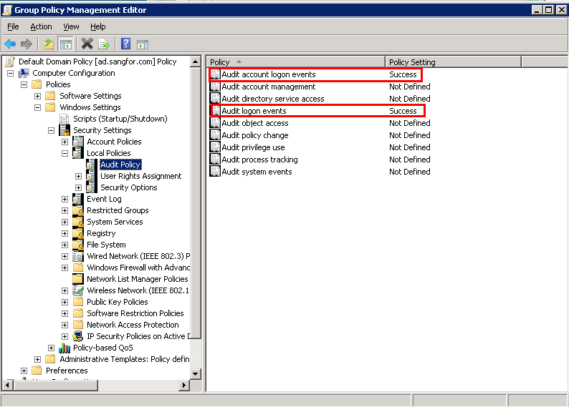
Task: Select the Audit logon events policy
Action: pyautogui.click(x=254, y=111)
